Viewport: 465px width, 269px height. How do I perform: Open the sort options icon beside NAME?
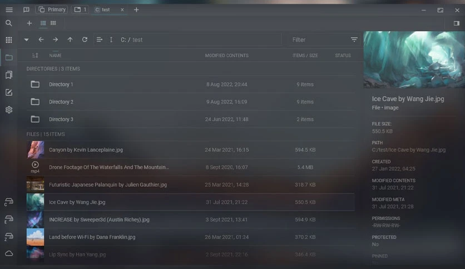point(35,56)
